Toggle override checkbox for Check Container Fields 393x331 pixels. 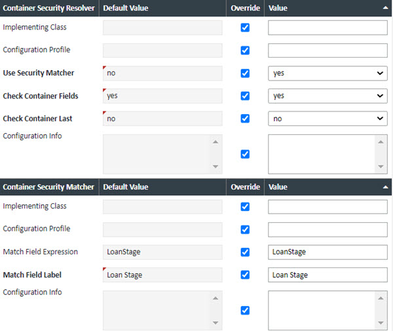[x=245, y=96]
